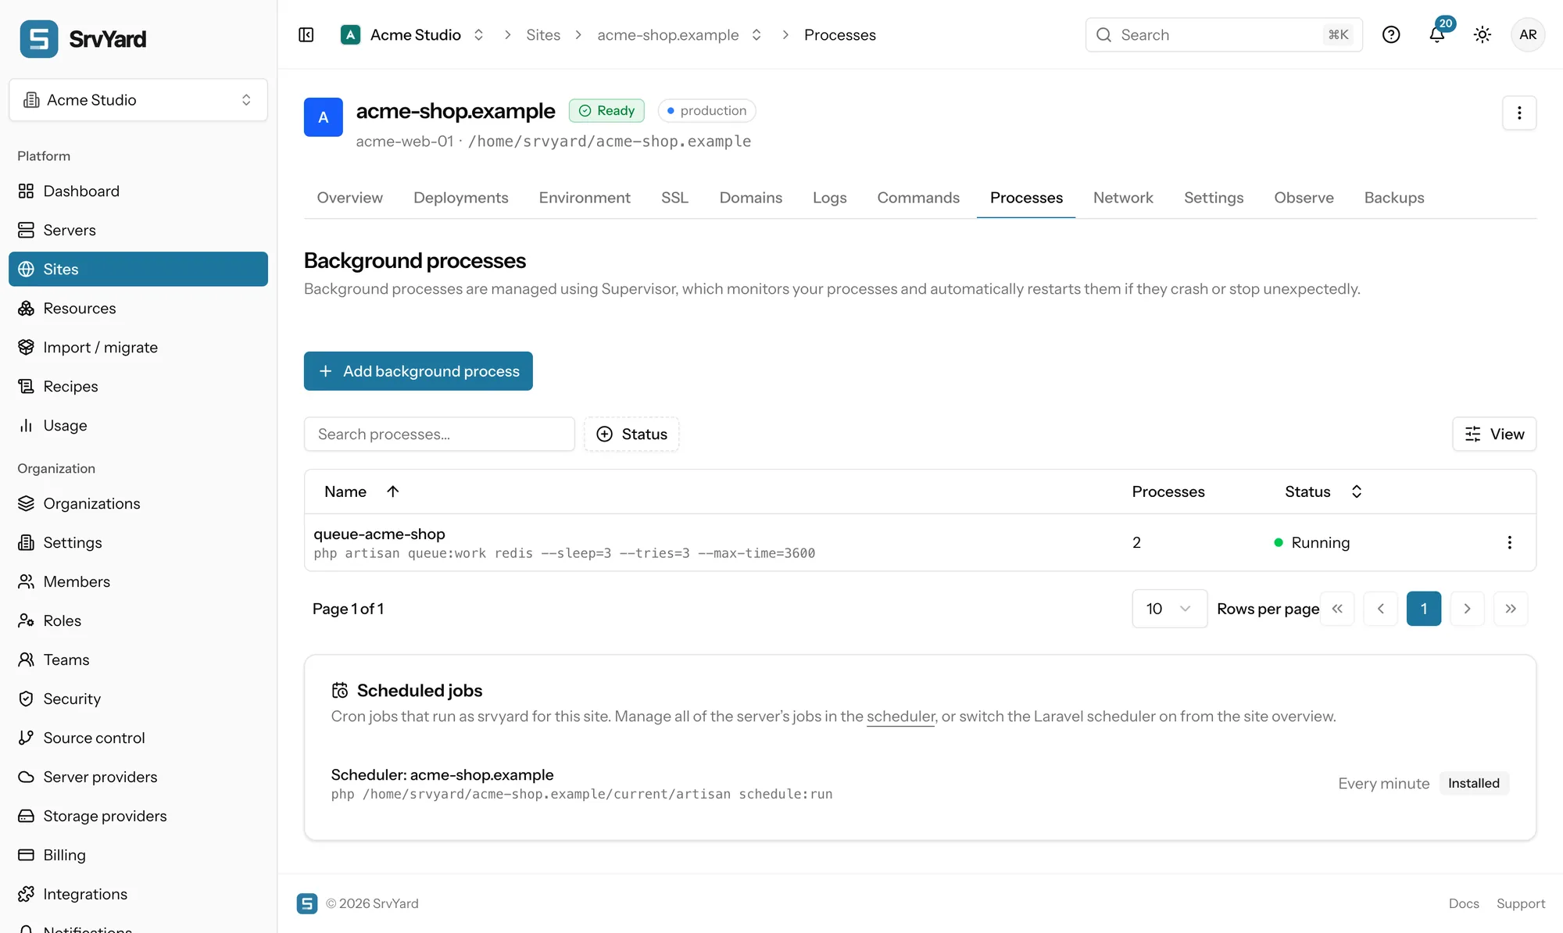
Task: Open the Support footer link
Action: pos(1521,903)
